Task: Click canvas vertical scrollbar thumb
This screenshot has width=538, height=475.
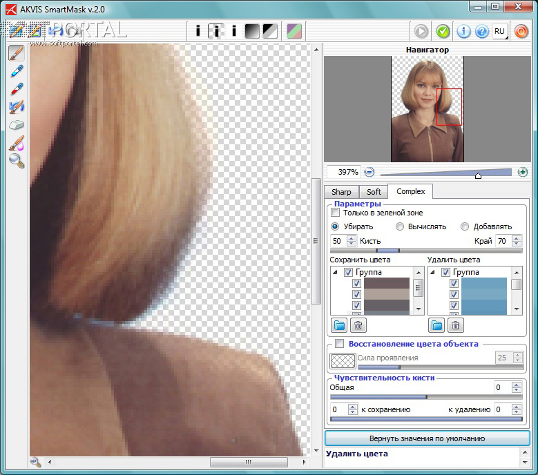Action: click(x=316, y=241)
